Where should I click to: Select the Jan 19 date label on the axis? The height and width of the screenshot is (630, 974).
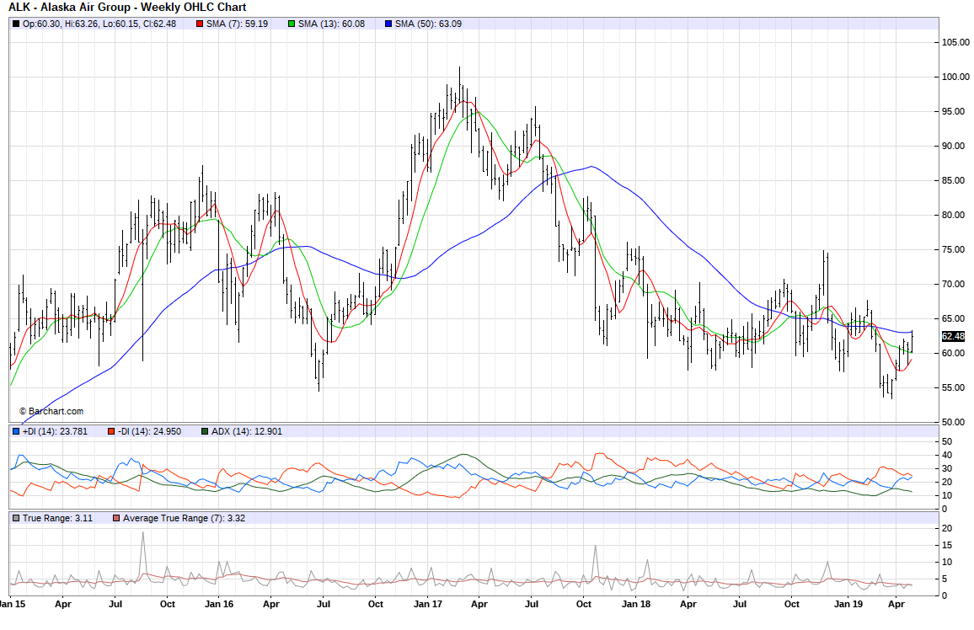coord(845,604)
